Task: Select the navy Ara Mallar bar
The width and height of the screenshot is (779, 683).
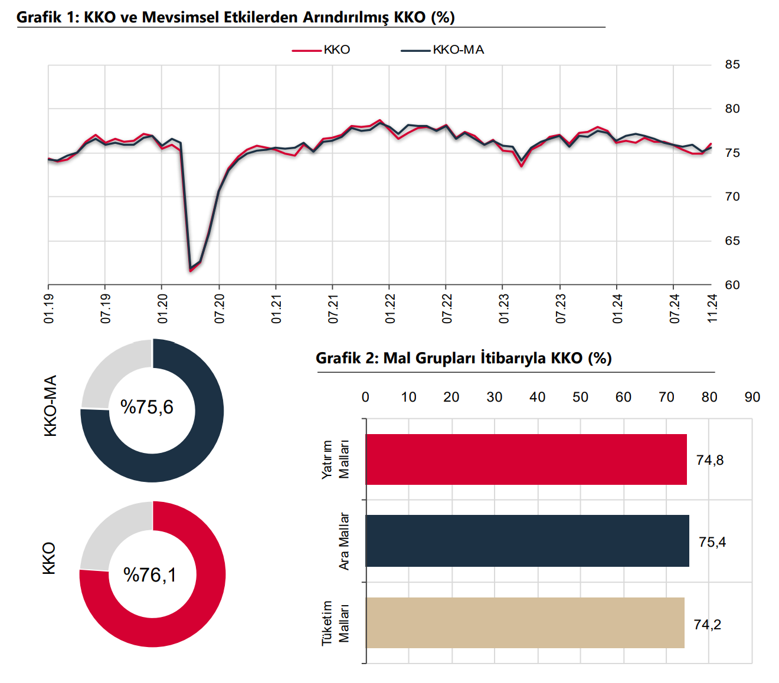Action: pos(527,541)
